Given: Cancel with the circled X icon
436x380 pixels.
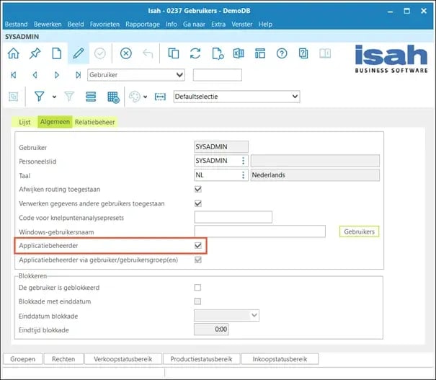Looking at the screenshot, I should 125,53.
